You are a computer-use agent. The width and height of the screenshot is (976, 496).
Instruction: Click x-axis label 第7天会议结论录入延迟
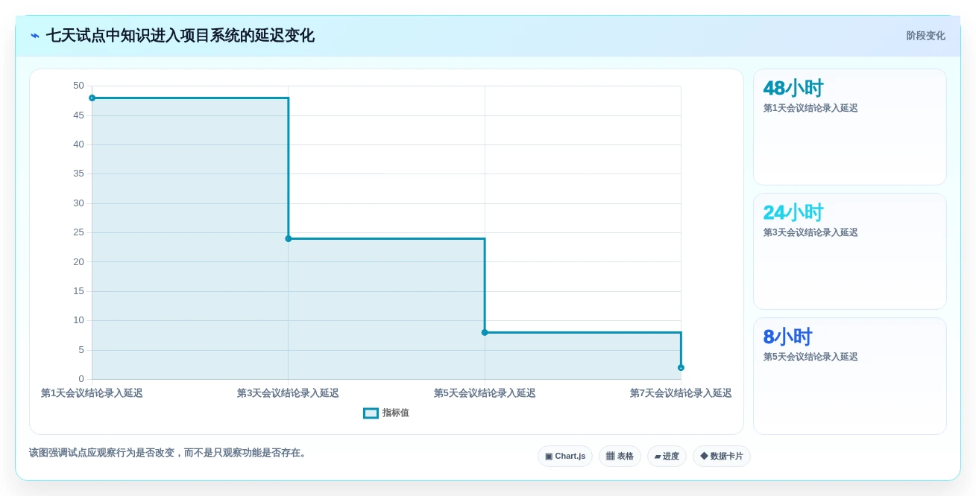tap(681, 393)
